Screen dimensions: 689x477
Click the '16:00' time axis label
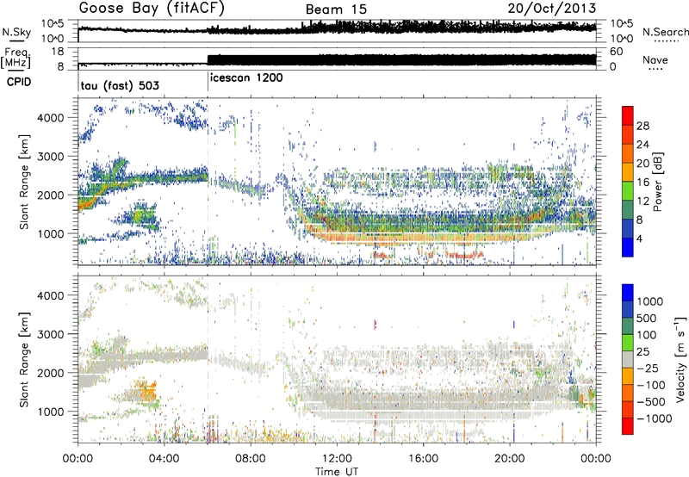424,459
